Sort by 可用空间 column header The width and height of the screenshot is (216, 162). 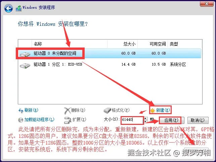[x=153, y=44]
